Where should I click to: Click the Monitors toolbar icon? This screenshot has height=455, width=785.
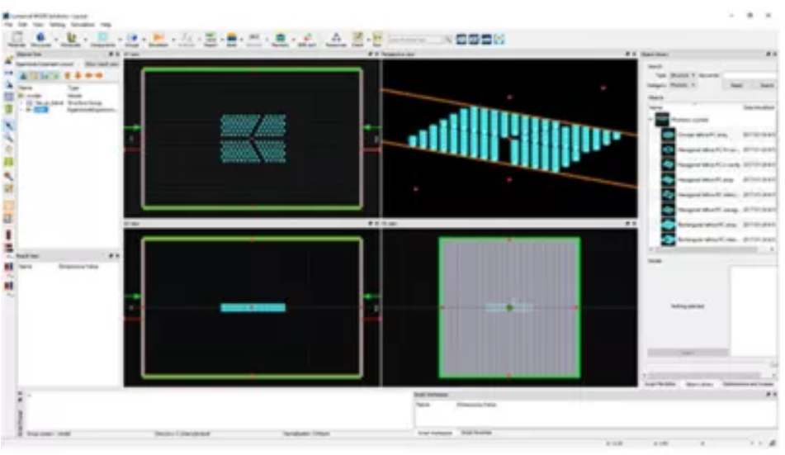[281, 39]
